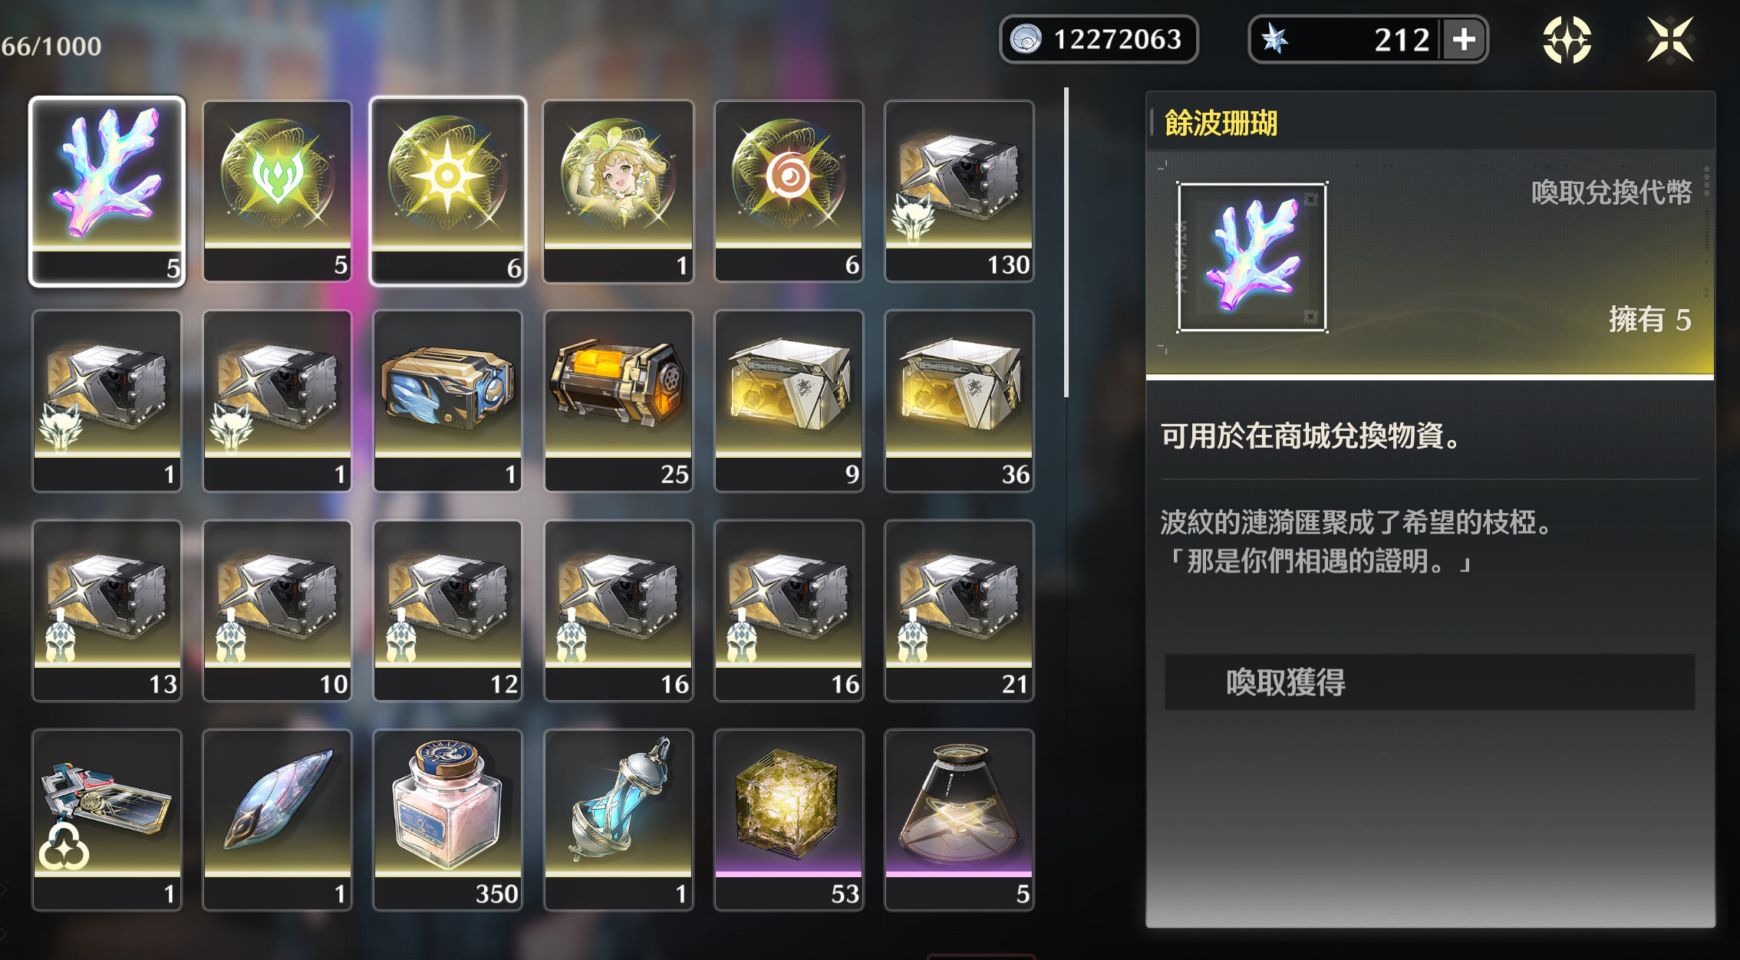Click the coral thumbnail in details panel

(x=1252, y=257)
